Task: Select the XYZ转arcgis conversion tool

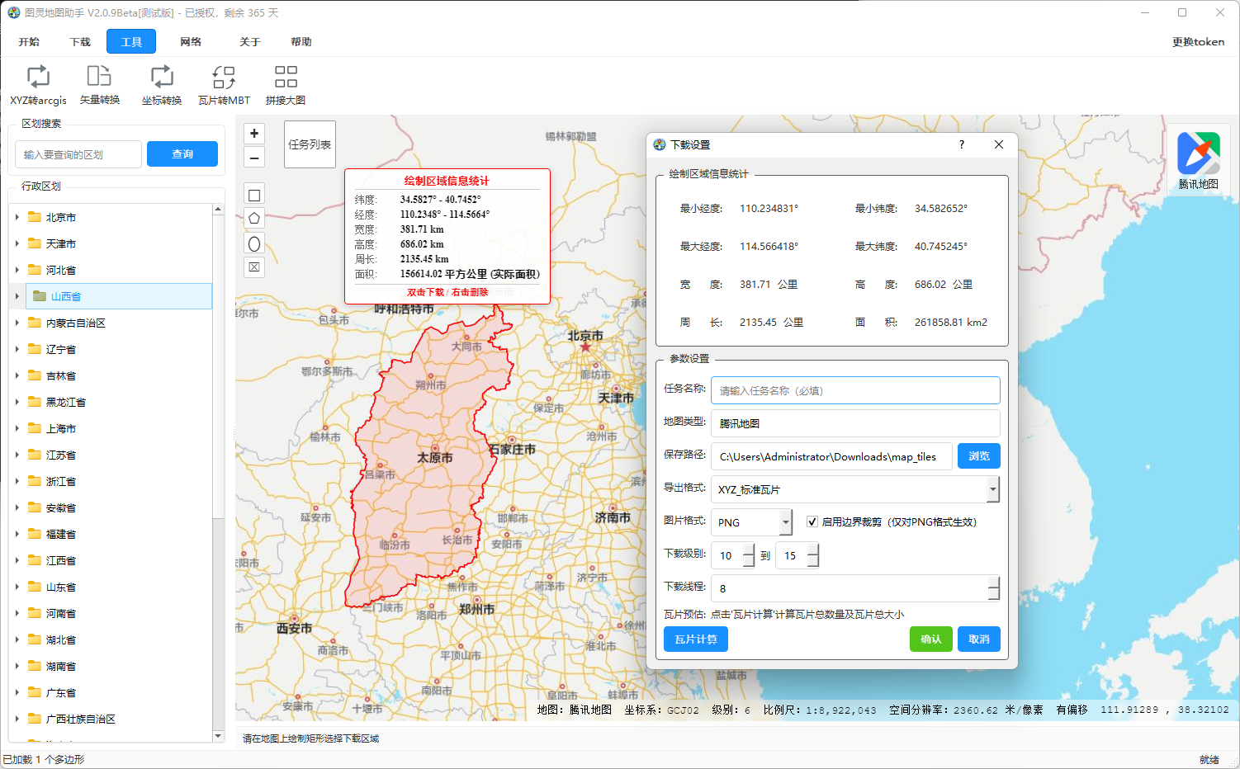Action: tap(38, 84)
